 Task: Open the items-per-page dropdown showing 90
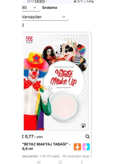point(31,8)
